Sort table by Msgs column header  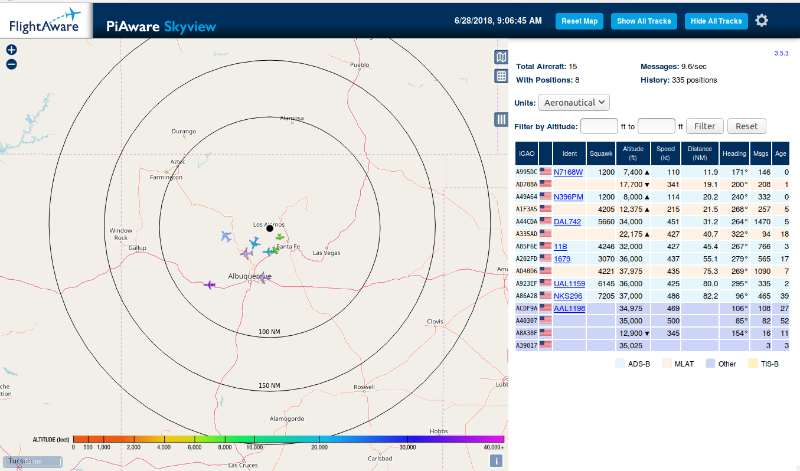pyautogui.click(x=761, y=153)
